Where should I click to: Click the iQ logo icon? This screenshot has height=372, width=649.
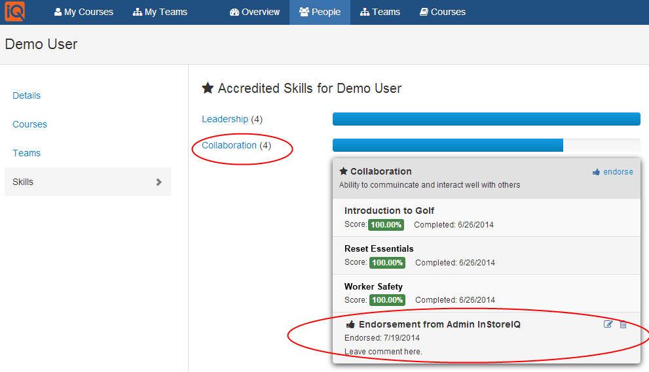[x=15, y=11]
